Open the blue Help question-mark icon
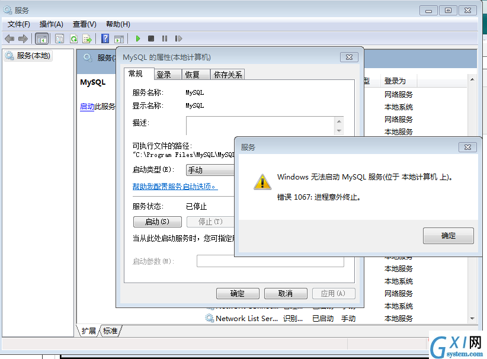 coord(105,39)
